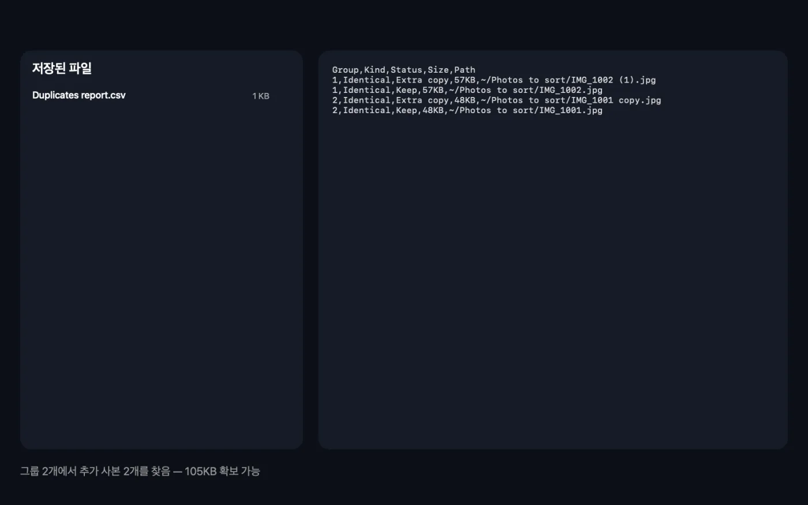Select the IMG_1002.jpg Keep row

[x=467, y=90]
